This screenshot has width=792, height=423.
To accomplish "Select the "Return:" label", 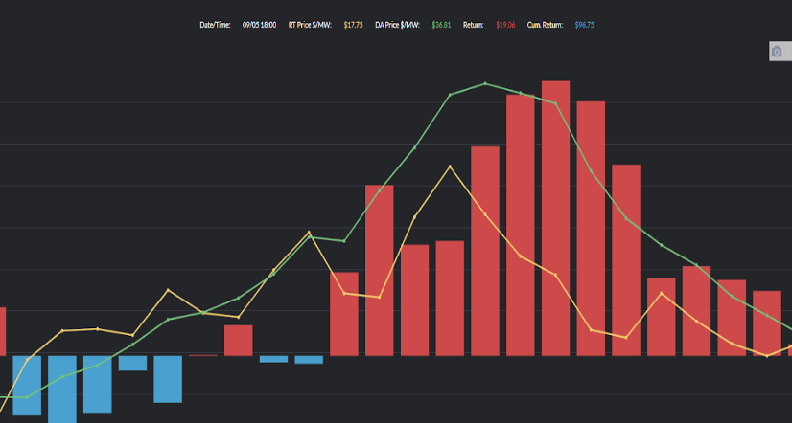I will point(474,25).
